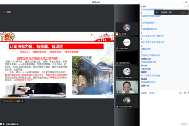The height and width of the screenshot is (126, 189).
Task: Click the first participant's avatar with orange host badge
Action: click(127, 28)
